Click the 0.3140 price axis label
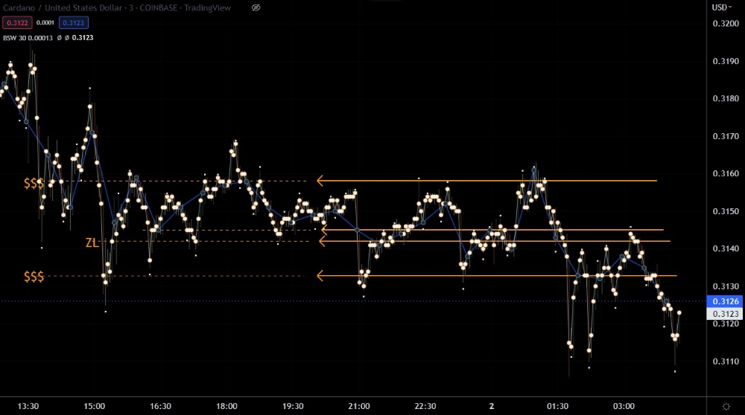This screenshot has height=415, width=745. (726, 248)
